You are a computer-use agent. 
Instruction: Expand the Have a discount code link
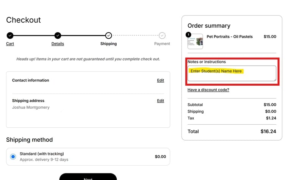point(208,90)
